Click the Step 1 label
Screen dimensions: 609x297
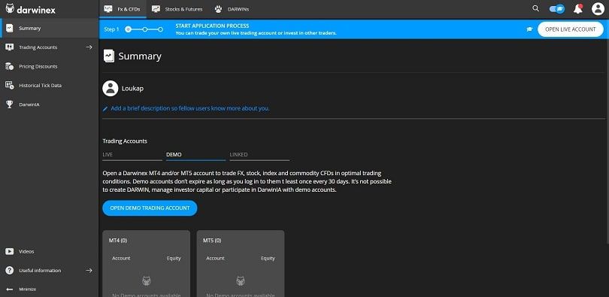coord(111,29)
